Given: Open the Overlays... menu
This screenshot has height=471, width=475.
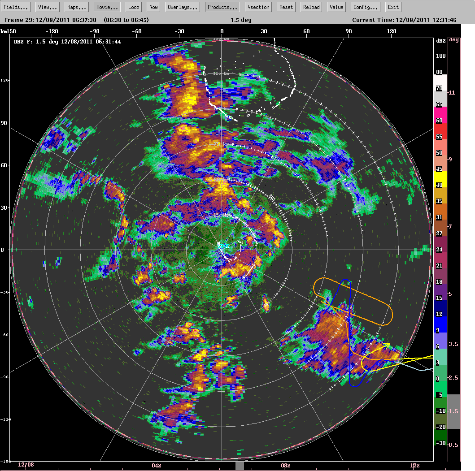Looking at the screenshot, I should tap(183, 7).
